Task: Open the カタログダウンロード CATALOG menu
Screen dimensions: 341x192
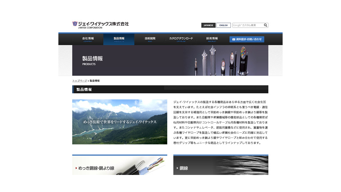Action: pyautogui.click(x=181, y=39)
